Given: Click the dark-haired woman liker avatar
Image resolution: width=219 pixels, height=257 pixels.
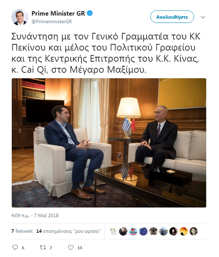Looking at the screenshot, I should 174,231.
